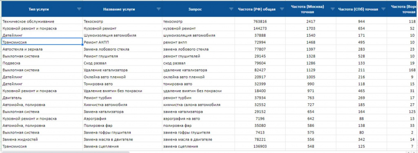Image resolution: width=418 pixels, height=153 pixels.
Task: Select query cell химчистка салона автомобиля
Action: (x=198, y=104)
